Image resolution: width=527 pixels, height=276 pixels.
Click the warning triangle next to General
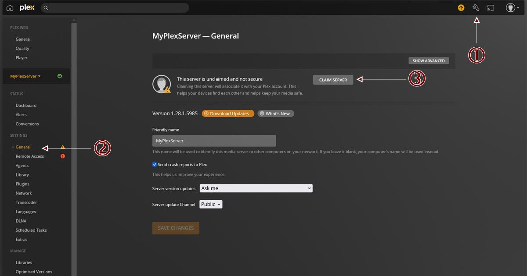[x=63, y=147]
